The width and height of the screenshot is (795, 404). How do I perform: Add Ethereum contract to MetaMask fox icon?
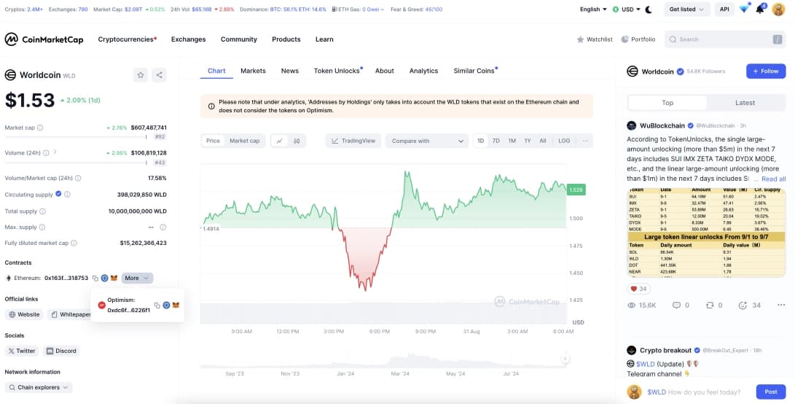114,278
